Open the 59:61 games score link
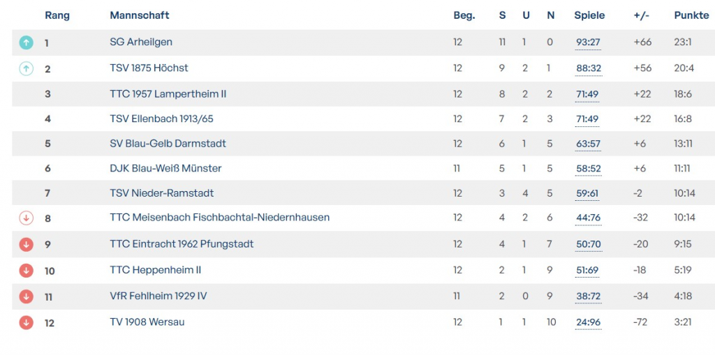Image resolution: width=715 pixels, height=355 pixels. 588,193
